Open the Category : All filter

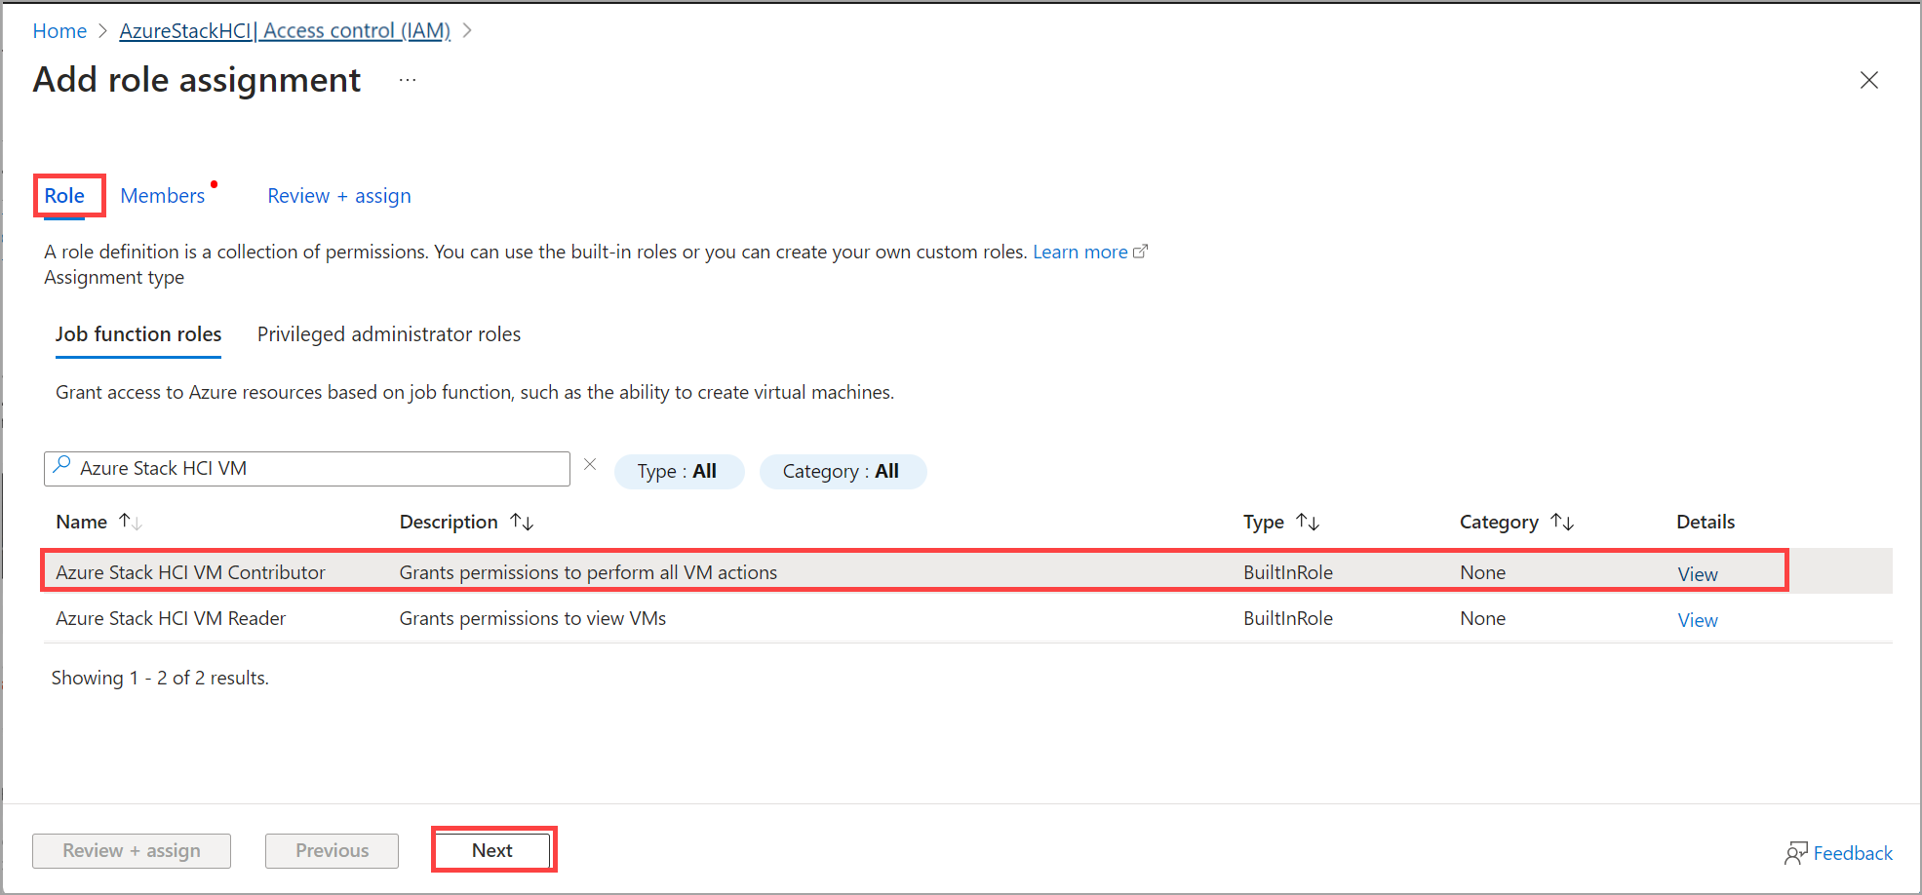coord(843,472)
